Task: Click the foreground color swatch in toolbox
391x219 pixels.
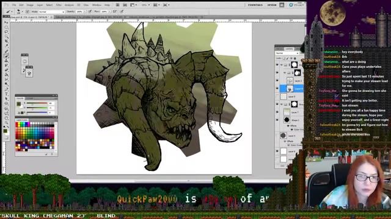Action: [5, 131]
